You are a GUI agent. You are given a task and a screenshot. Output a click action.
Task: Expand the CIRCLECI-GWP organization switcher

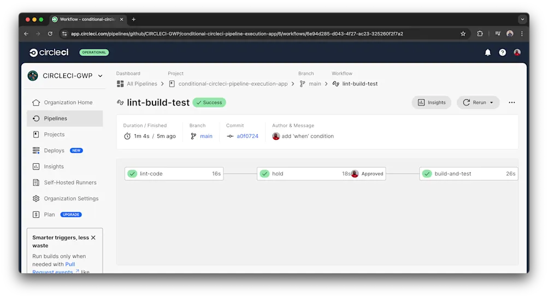pyautogui.click(x=101, y=76)
